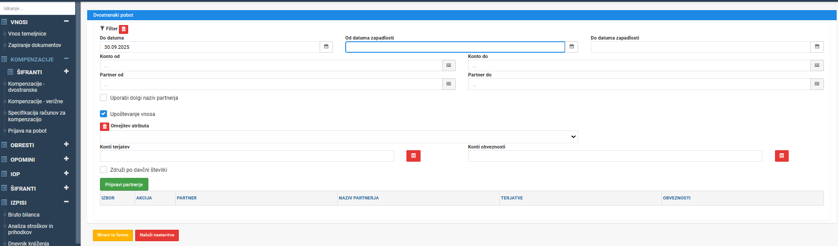This screenshot has height=246, width=838.
Task: Expand bottom ŠIFRANTI menu section
Action: [x=66, y=188]
